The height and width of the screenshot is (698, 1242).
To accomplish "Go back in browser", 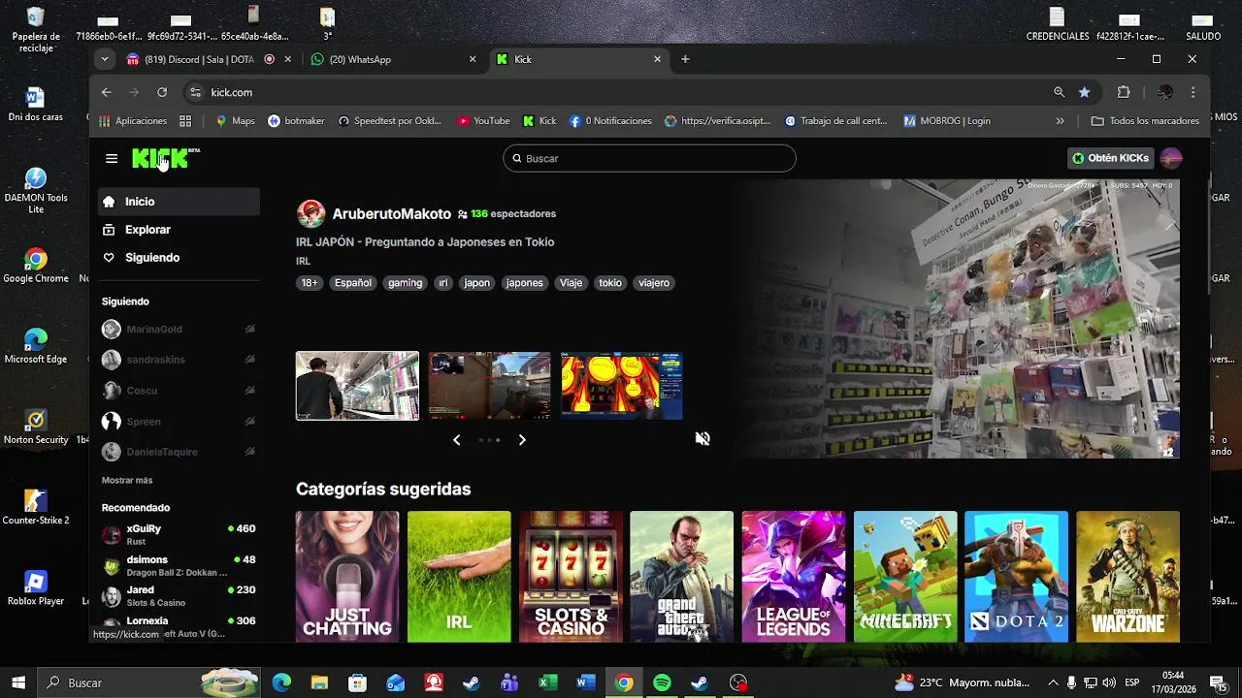I will (107, 92).
